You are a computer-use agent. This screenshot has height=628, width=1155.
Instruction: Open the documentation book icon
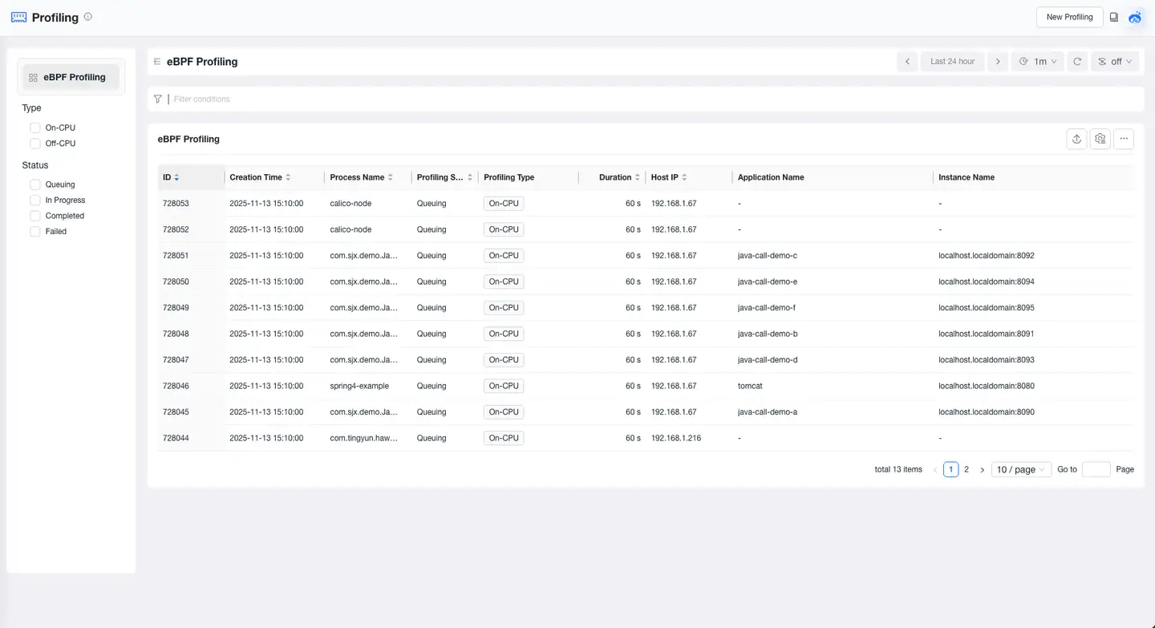click(x=1113, y=17)
